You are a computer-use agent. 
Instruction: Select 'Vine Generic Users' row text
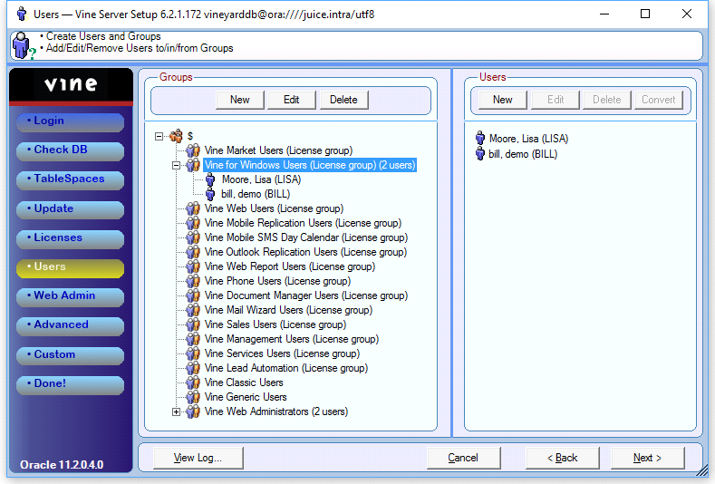[x=246, y=397]
